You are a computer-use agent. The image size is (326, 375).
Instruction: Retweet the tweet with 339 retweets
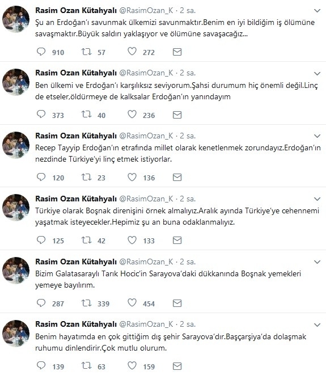[x=86, y=303]
